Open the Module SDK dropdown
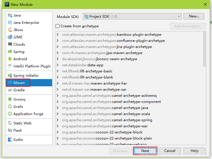212x159 pixels. tap(132, 16)
